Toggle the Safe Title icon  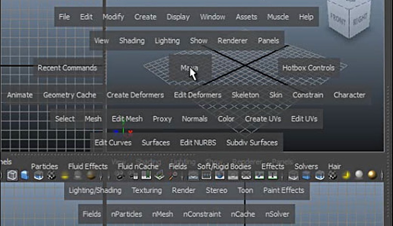(x=273, y=175)
